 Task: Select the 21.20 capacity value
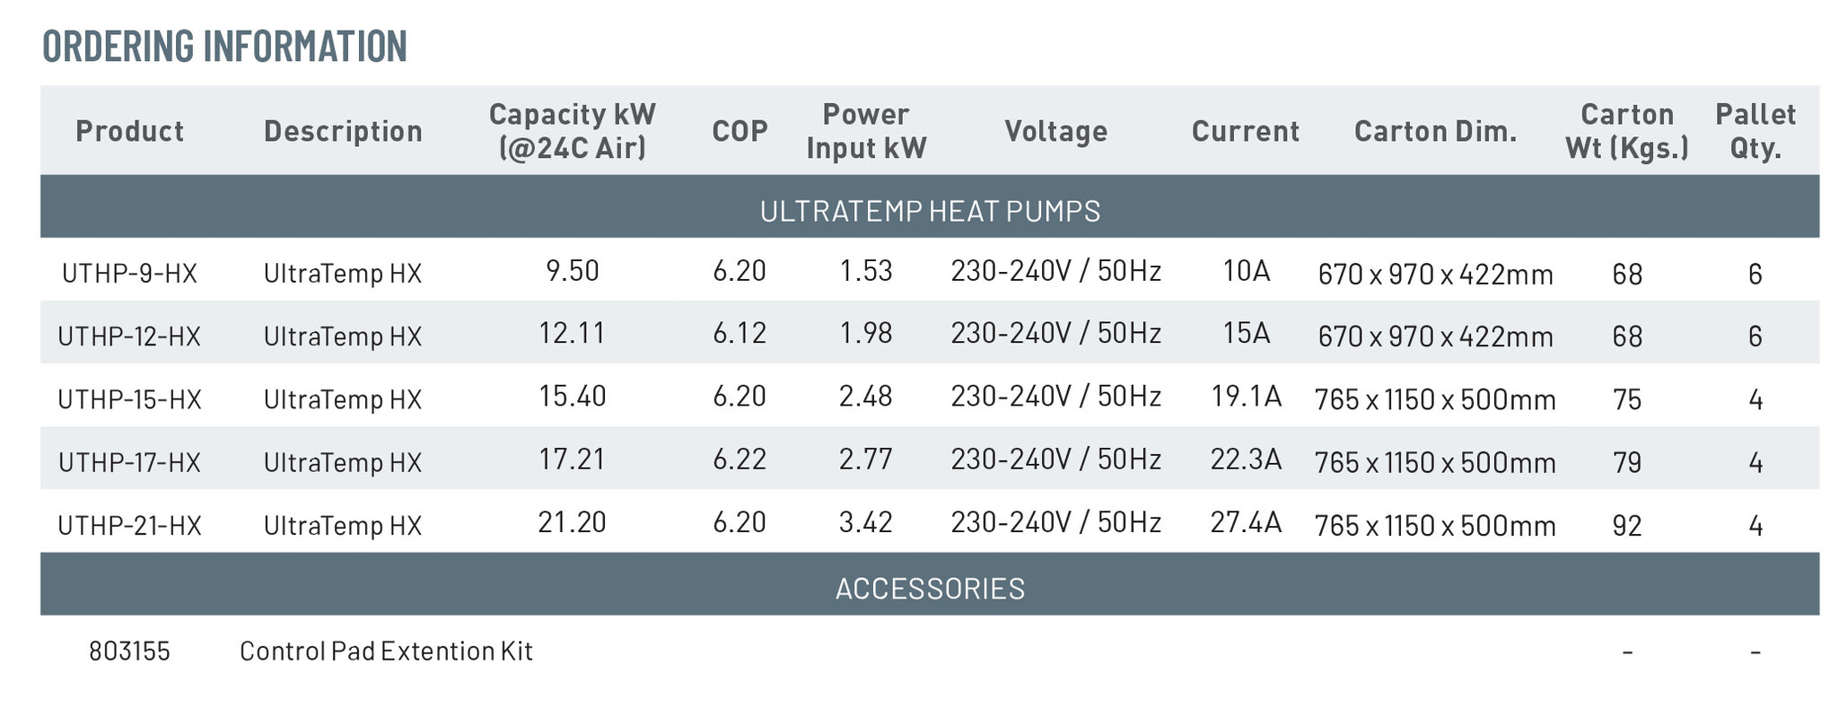pos(573,522)
